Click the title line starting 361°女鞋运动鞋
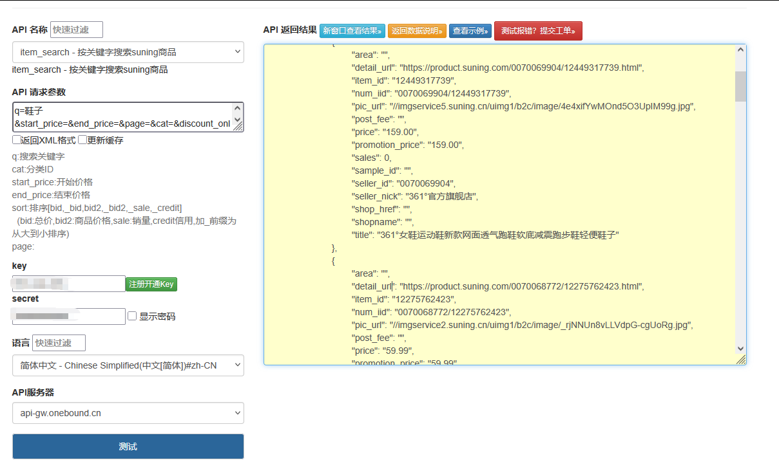The image size is (779, 467). pos(485,235)
